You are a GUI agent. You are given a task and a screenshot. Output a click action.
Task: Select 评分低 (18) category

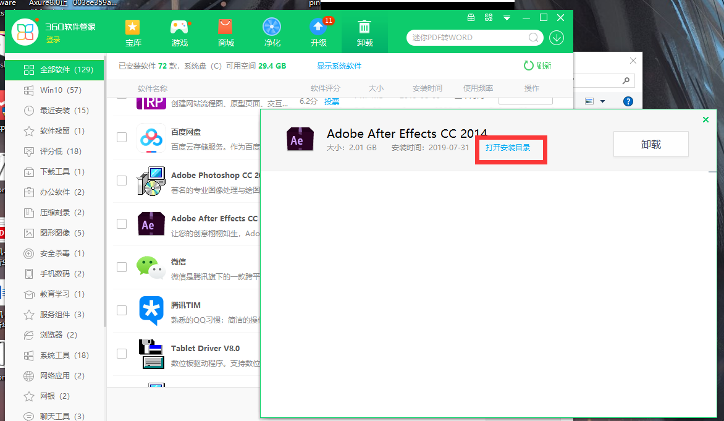54,151
